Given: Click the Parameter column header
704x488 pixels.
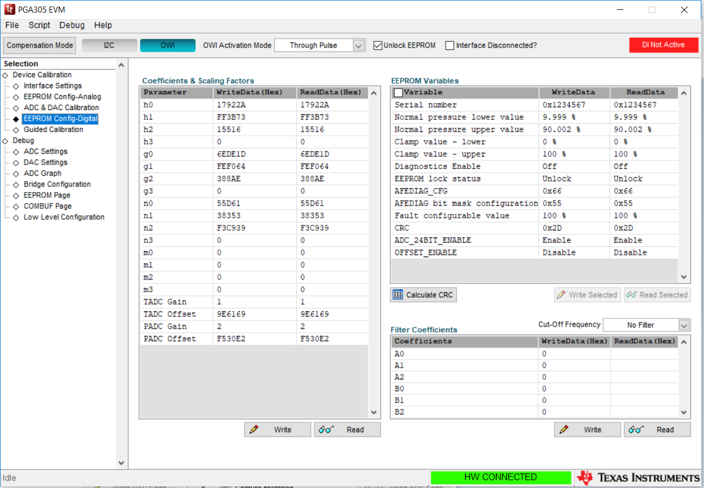Looking at the screenshot, I should 177,92.
